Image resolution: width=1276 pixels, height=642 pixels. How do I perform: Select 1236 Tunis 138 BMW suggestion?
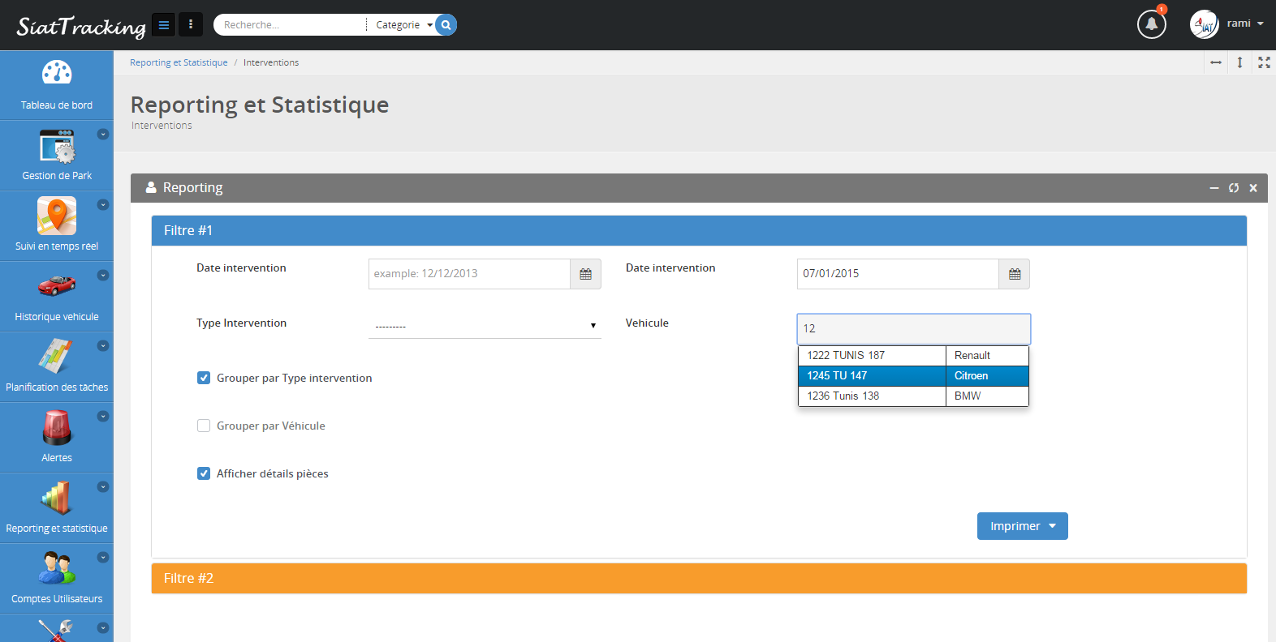tap(913, 396)
